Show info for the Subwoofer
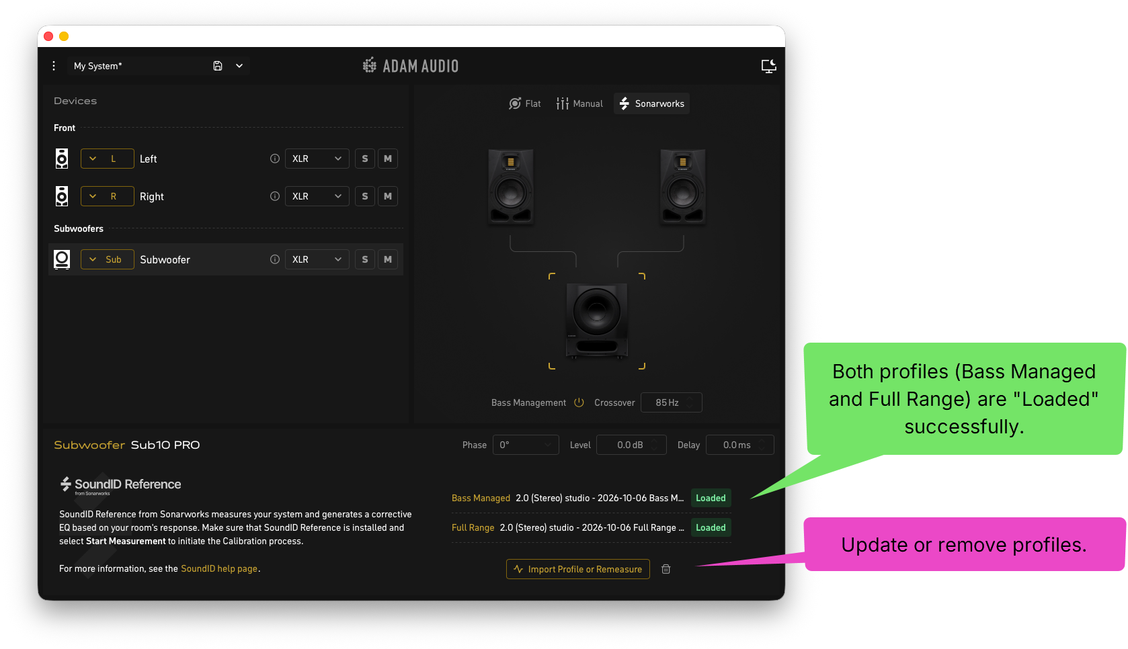The image size is (1128, 649). click(275, 259)
